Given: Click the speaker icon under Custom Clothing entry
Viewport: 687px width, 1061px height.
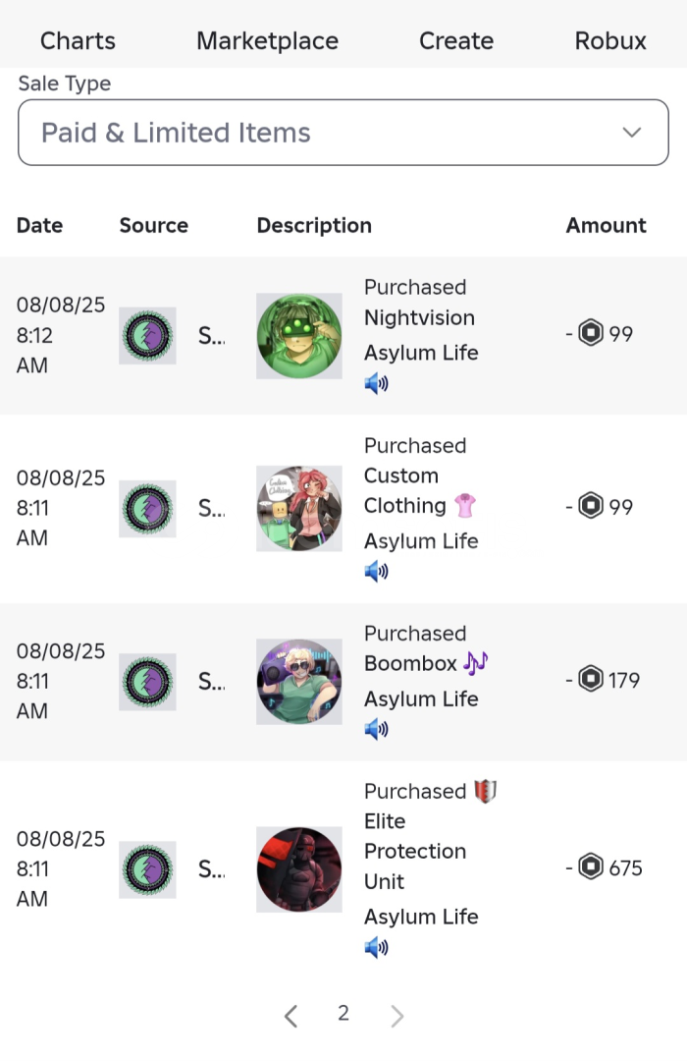Looking at the screenshot, I should [377, 572].
